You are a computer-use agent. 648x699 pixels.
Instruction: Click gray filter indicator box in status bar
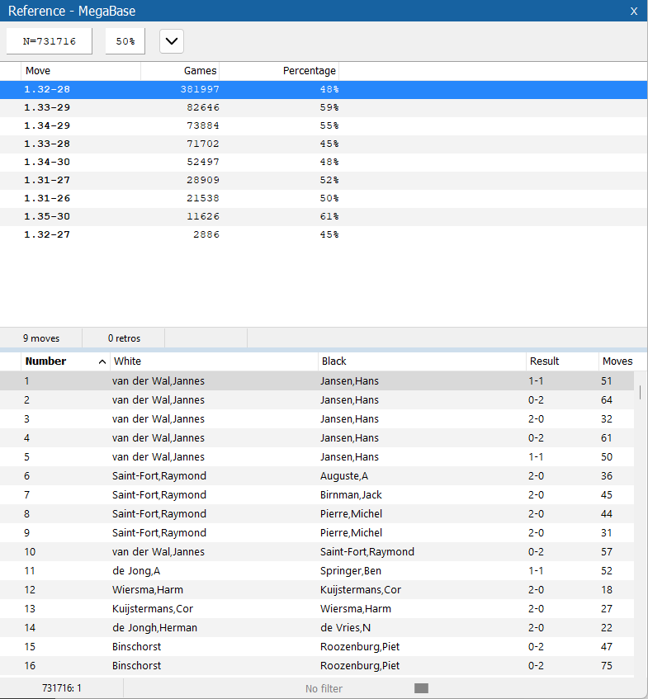coord(421,688)
